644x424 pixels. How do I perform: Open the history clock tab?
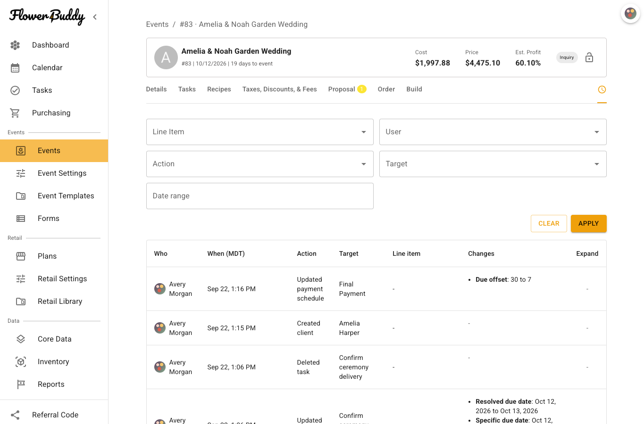[x=602, y=90]
